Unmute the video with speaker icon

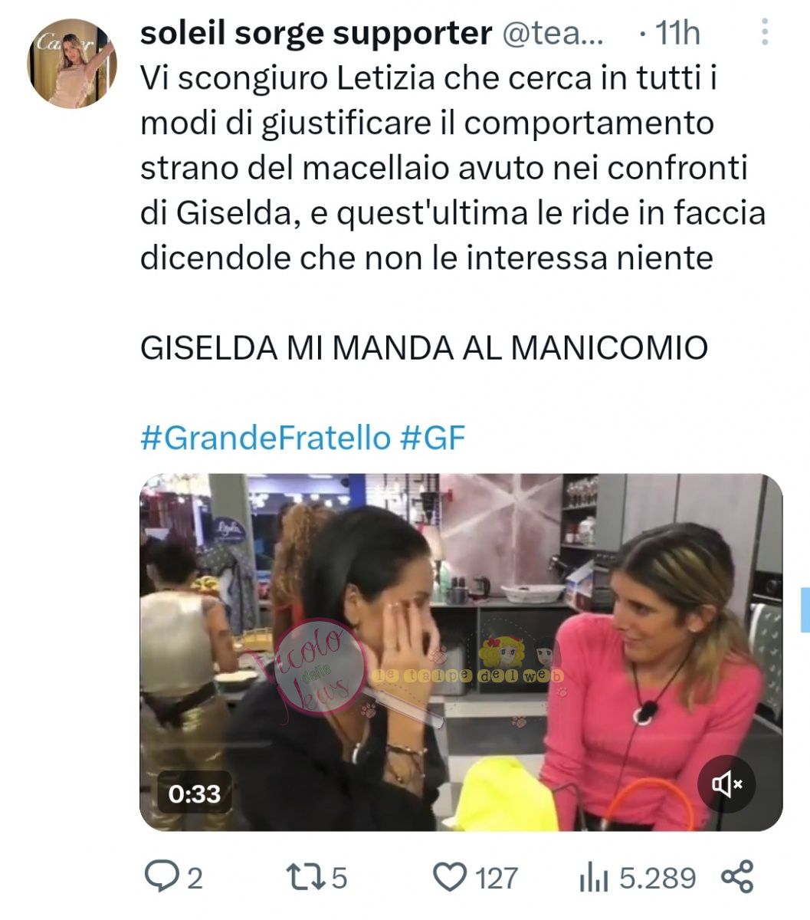pos(727,784)
